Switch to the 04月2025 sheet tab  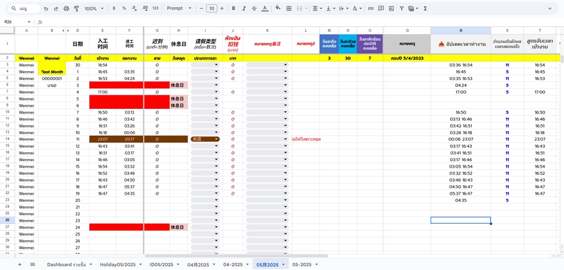pos(198,265)
